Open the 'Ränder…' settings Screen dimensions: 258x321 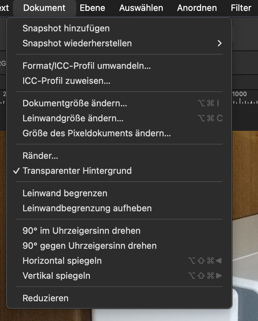click(40, 156)
